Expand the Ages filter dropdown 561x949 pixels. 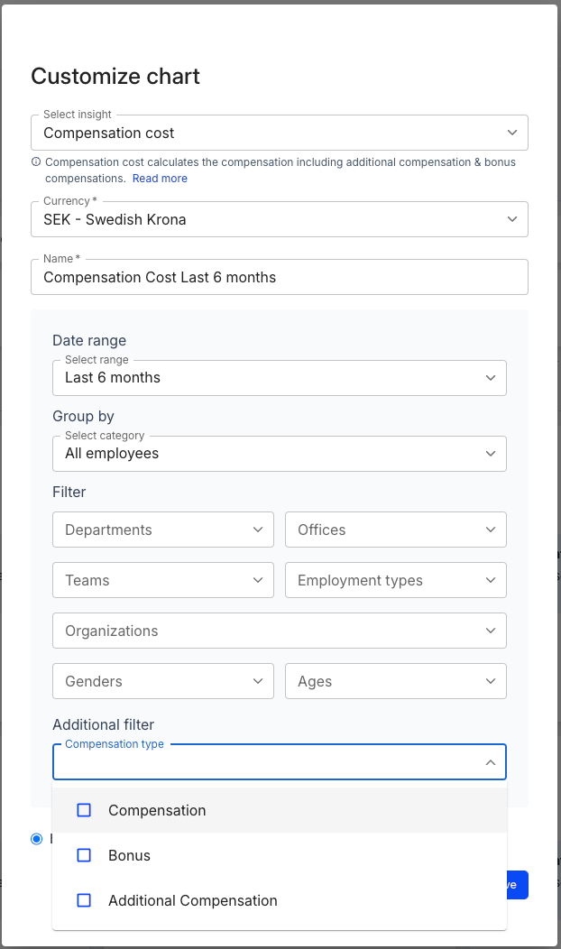[395, 681]
